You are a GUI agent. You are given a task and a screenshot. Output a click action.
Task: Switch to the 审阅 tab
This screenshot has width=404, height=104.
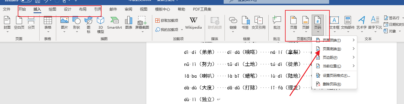[x=128, y=9]
